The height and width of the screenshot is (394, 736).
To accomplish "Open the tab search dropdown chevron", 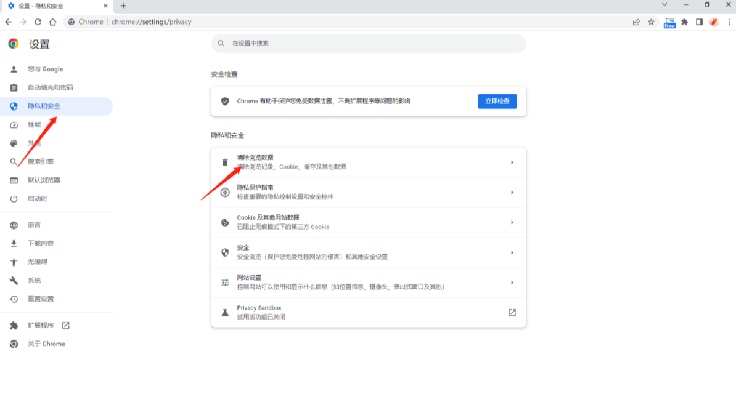I will pos(664,5).
